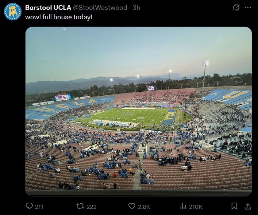
Task: Click the "wow! full house today!" text
Action: [x=59, y=17]
